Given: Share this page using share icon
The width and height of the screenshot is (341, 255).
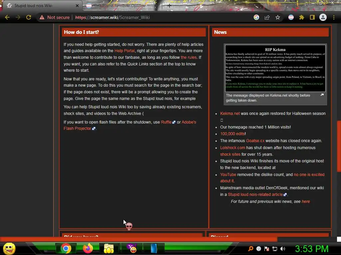Looking at the screenshot, I should tap(267, 17).
